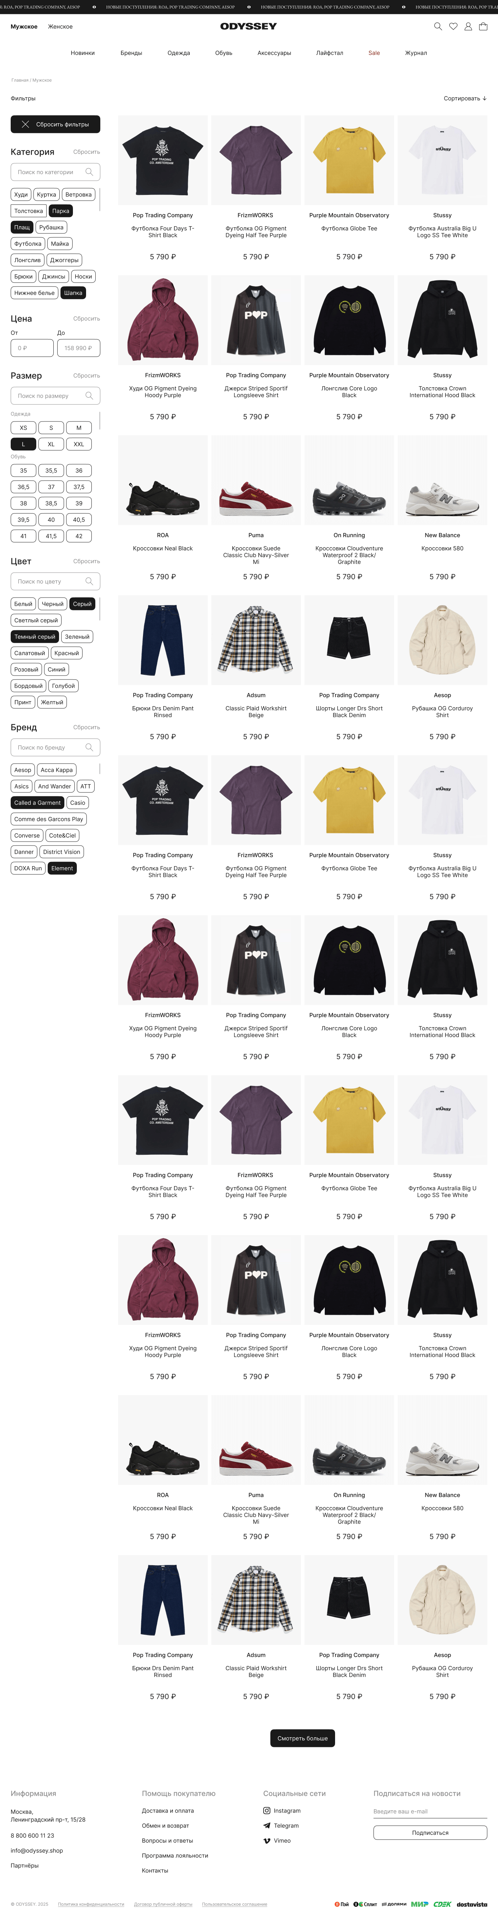The image size is (498, 1914).
Task: Open the Бренды navigation menu
Action: click(x=131, y=53)
